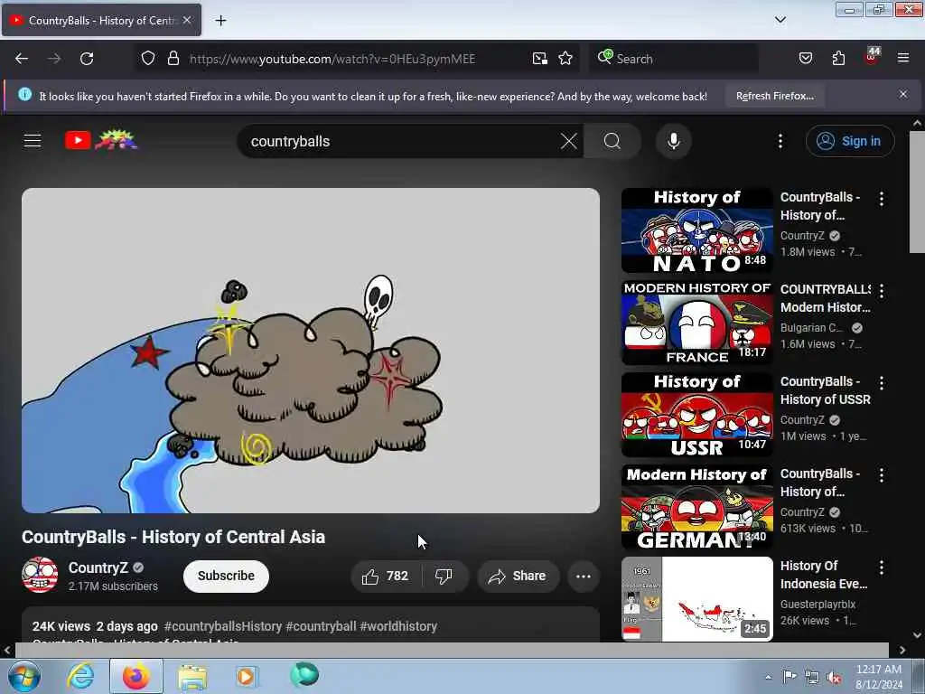Open the COUNTRYBALLS Modern History title link

pyautogui.click(x=825, y=298)
